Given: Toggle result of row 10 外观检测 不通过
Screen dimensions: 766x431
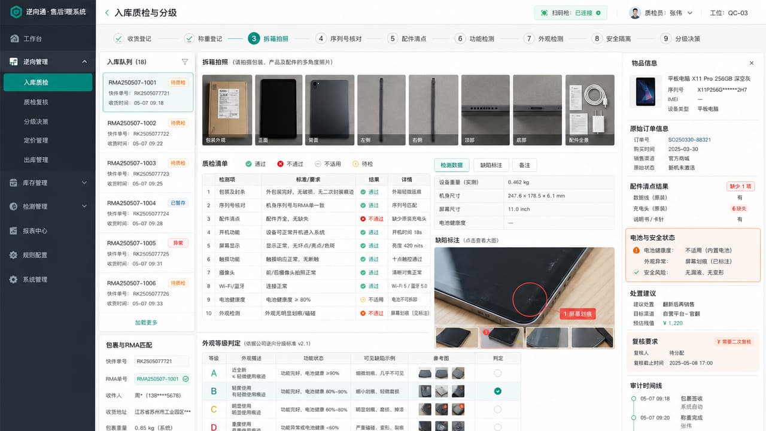Looking at the screenshot, I should pyautogui.click(x=372, y=313).
